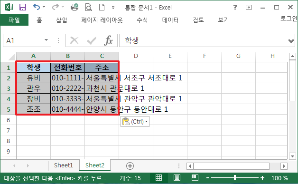298x184 pixels.
Task: Open the 보기 ribbon tab
Action: click(223, 20)
